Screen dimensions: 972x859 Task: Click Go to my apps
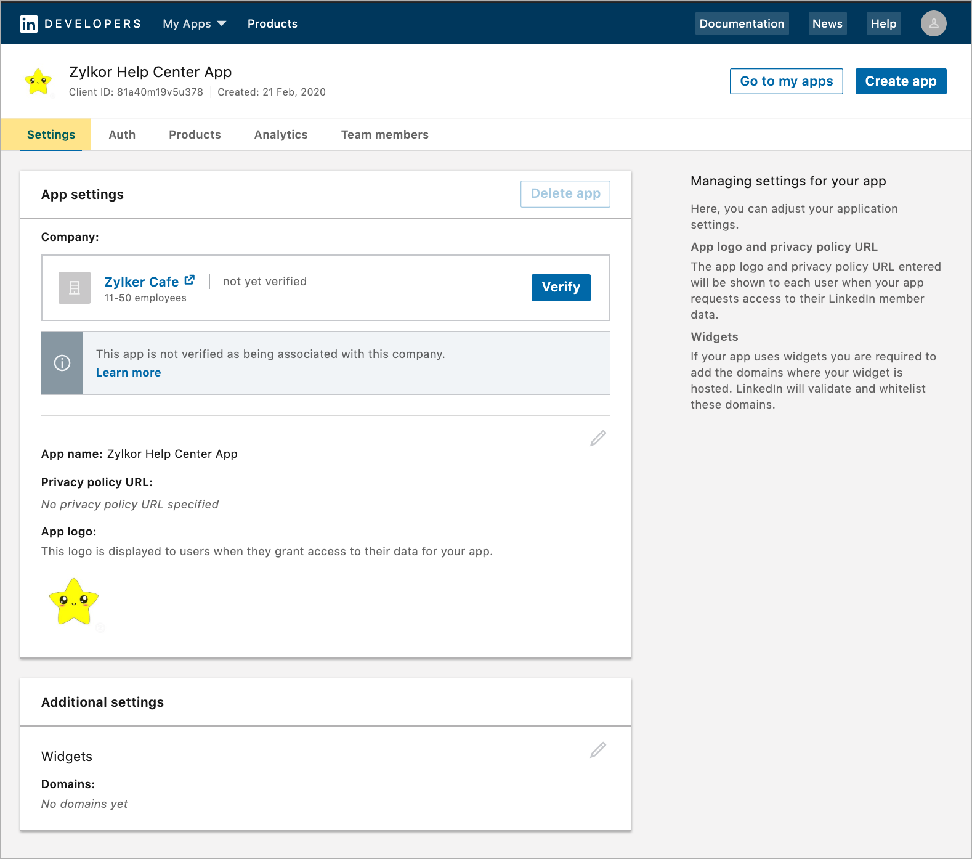(786, 81)
